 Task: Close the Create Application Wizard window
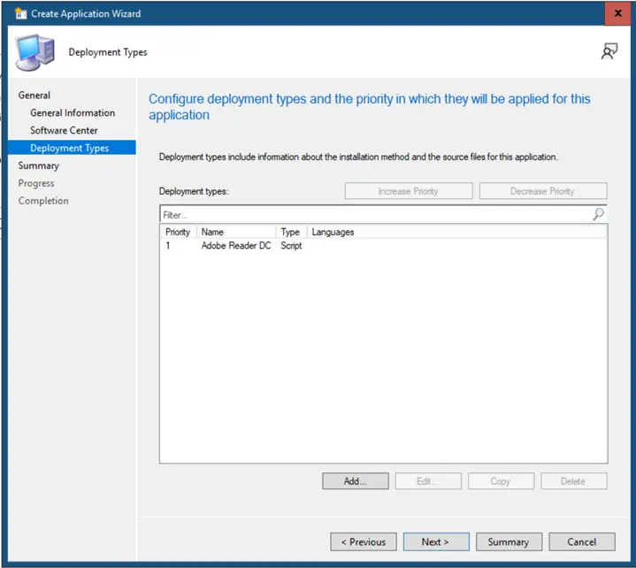coord(617,13)
